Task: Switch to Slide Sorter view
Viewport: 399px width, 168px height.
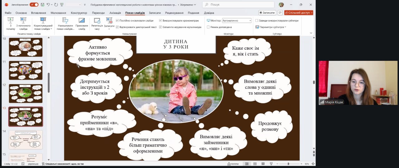Action: [x=255, y=164]
